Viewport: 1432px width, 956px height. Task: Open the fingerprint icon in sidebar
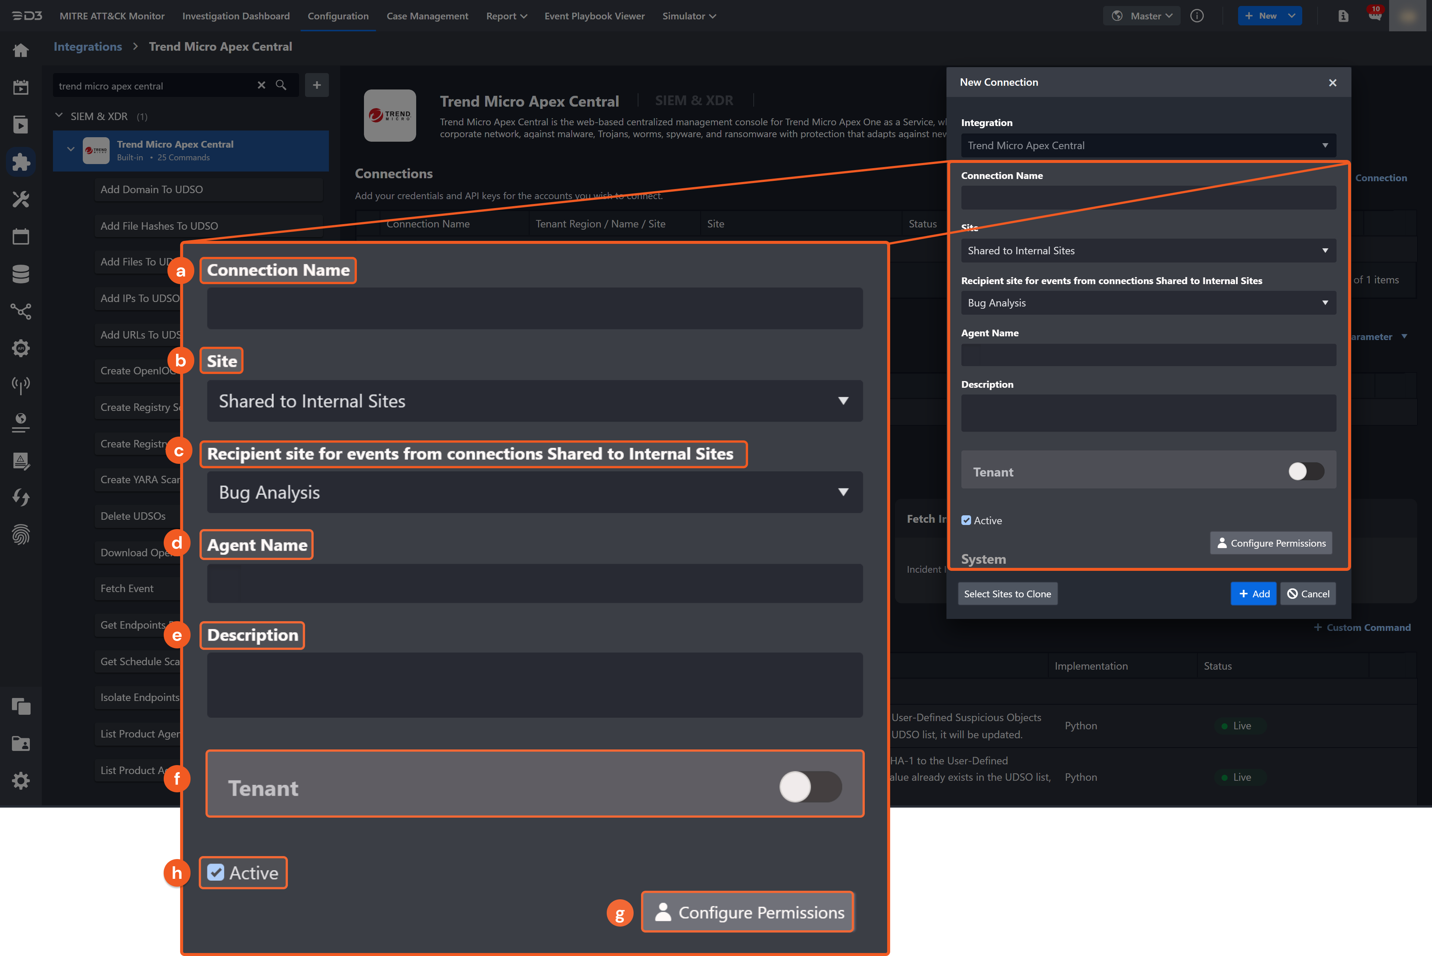click(21, 535)
